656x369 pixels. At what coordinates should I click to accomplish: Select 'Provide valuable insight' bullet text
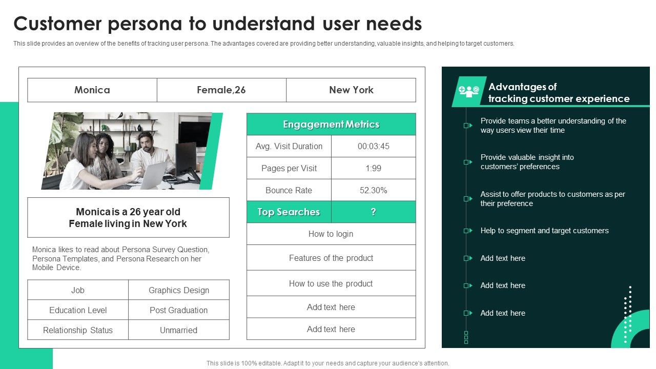pos(527,162)
